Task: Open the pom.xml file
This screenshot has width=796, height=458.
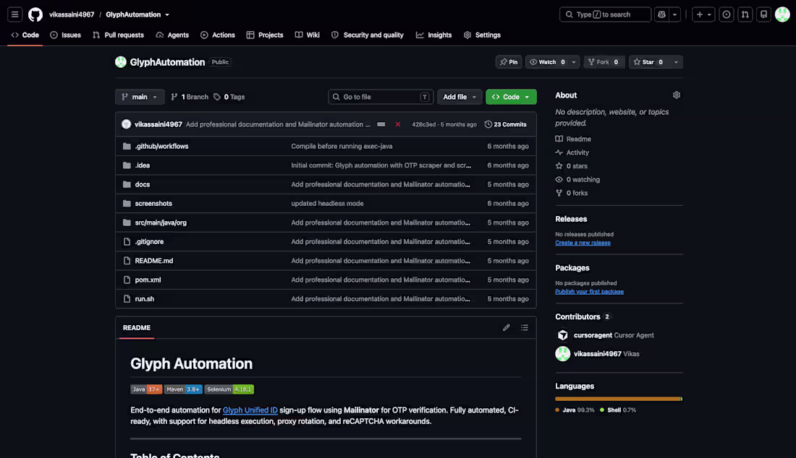Action: tap(148, 280)
